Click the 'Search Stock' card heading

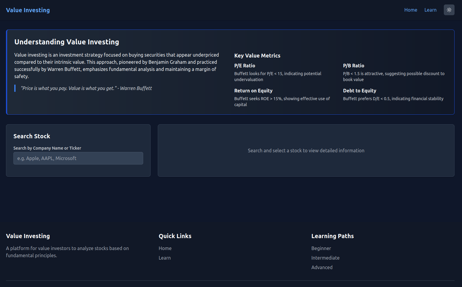point(32,136)
